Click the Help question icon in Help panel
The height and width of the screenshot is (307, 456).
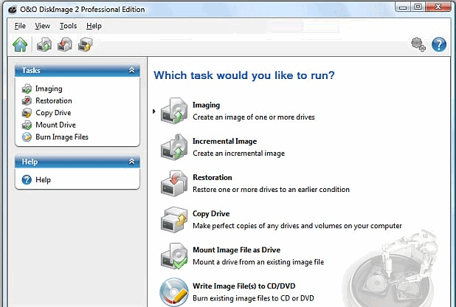27,180
